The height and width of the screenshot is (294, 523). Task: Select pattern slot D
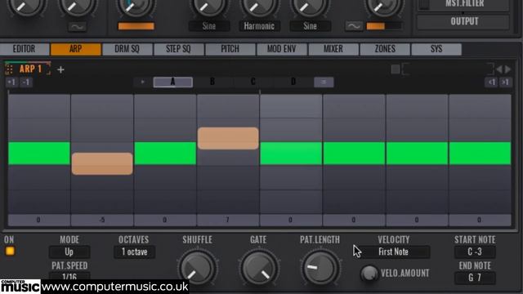[293, 82]
